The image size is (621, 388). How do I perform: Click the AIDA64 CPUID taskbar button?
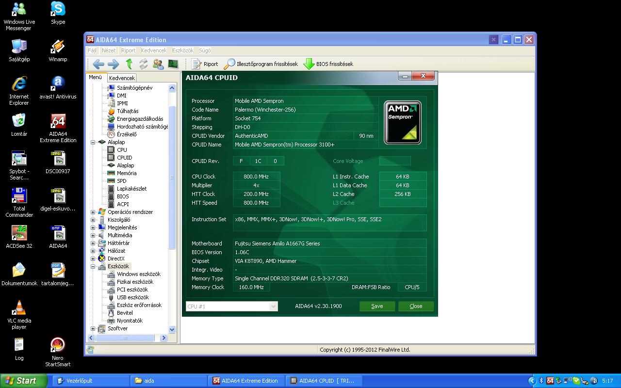click(323, 381)
